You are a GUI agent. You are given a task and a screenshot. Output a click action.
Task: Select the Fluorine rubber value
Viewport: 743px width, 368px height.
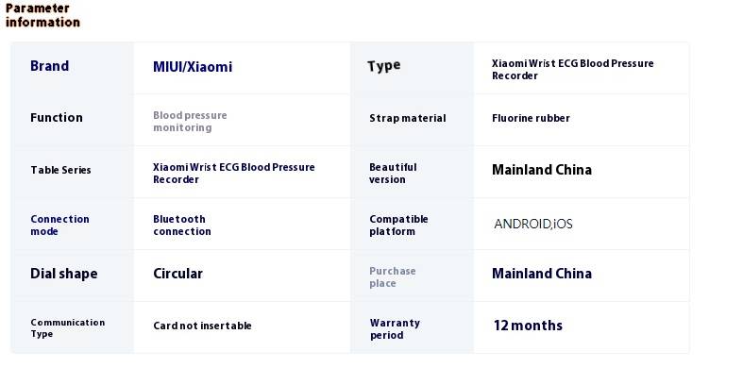click(x=531, y=118)
